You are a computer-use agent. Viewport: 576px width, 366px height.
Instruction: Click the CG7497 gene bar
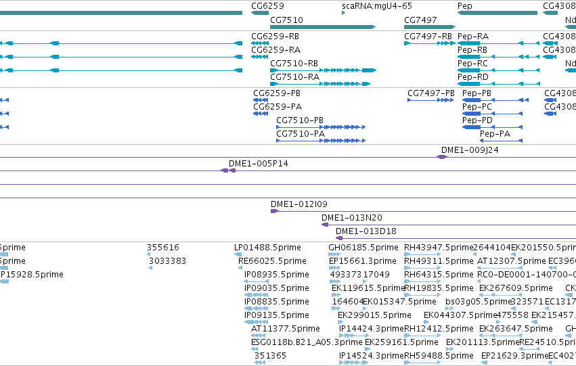430,27
